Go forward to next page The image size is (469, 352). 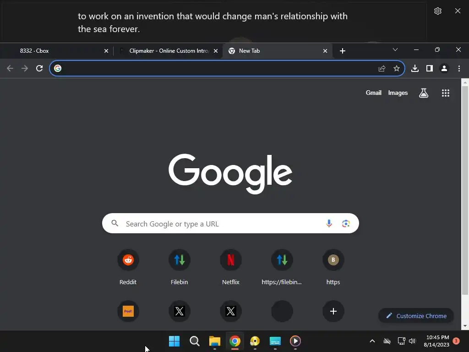(x=25, y=68)
